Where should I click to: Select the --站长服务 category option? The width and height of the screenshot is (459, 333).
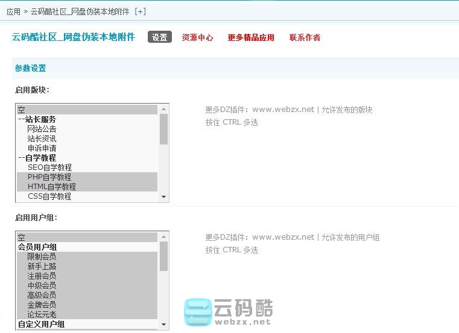[x=87, y=119]
